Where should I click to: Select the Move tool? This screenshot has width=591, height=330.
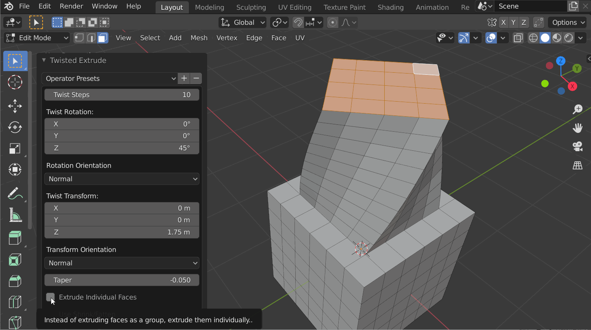(x=15, y=106)
